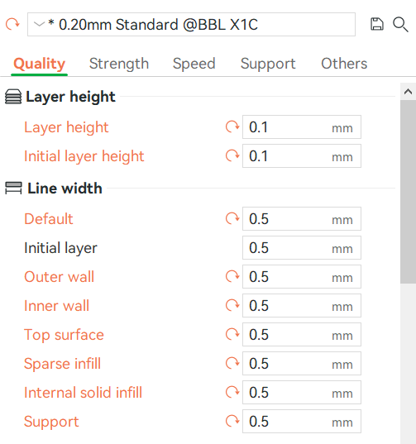Reset Sparse infill line width
This screenshot has height=444, width=416.
click(x=232, y=363)
